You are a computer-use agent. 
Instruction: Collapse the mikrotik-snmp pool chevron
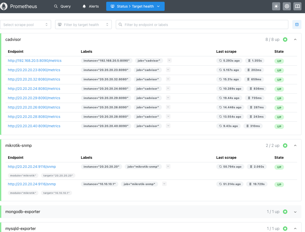pyautogui.click(x=295, y=146)
